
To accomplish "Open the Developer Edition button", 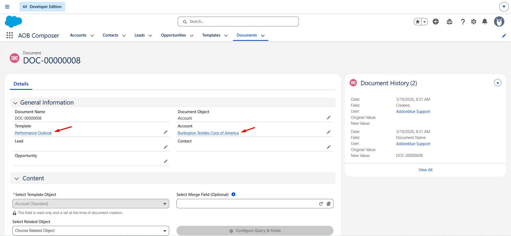I will 42,7.
